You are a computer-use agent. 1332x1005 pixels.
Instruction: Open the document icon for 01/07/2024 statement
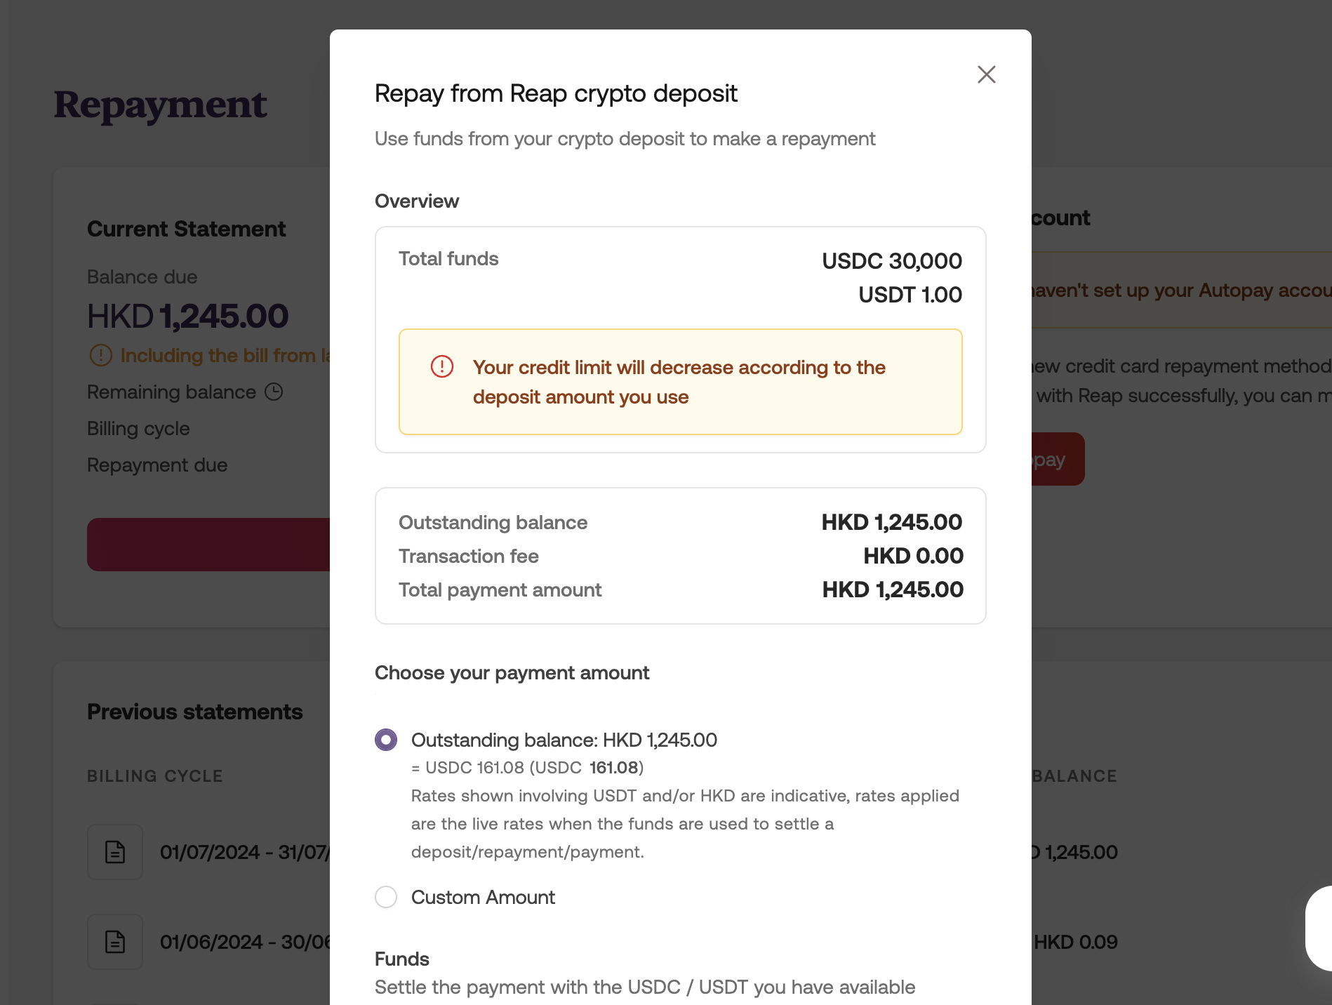(115, 852)
